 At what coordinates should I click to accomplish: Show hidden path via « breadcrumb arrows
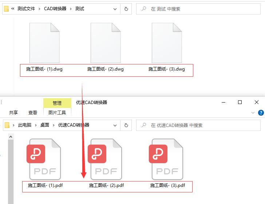click(13, 9)
